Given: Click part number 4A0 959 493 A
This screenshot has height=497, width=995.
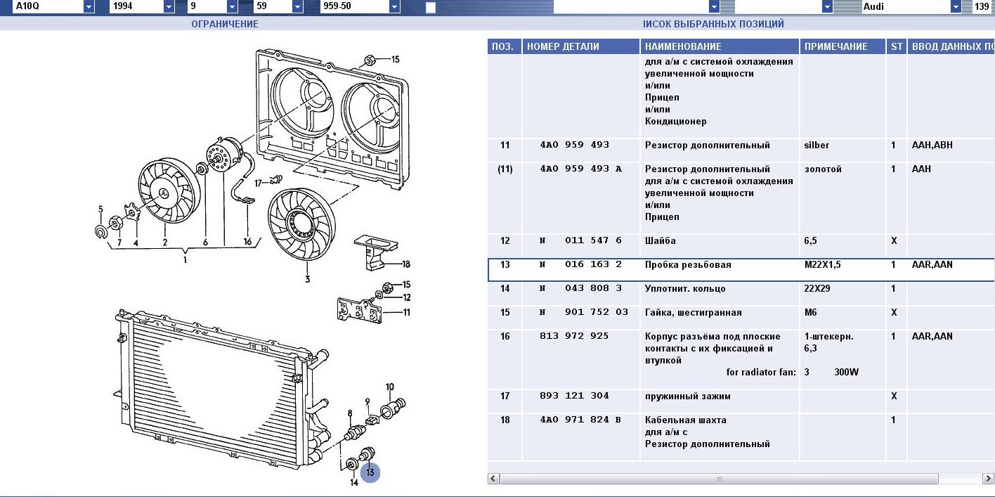Looking at the screenshot, I should click(x=580, y=169).
